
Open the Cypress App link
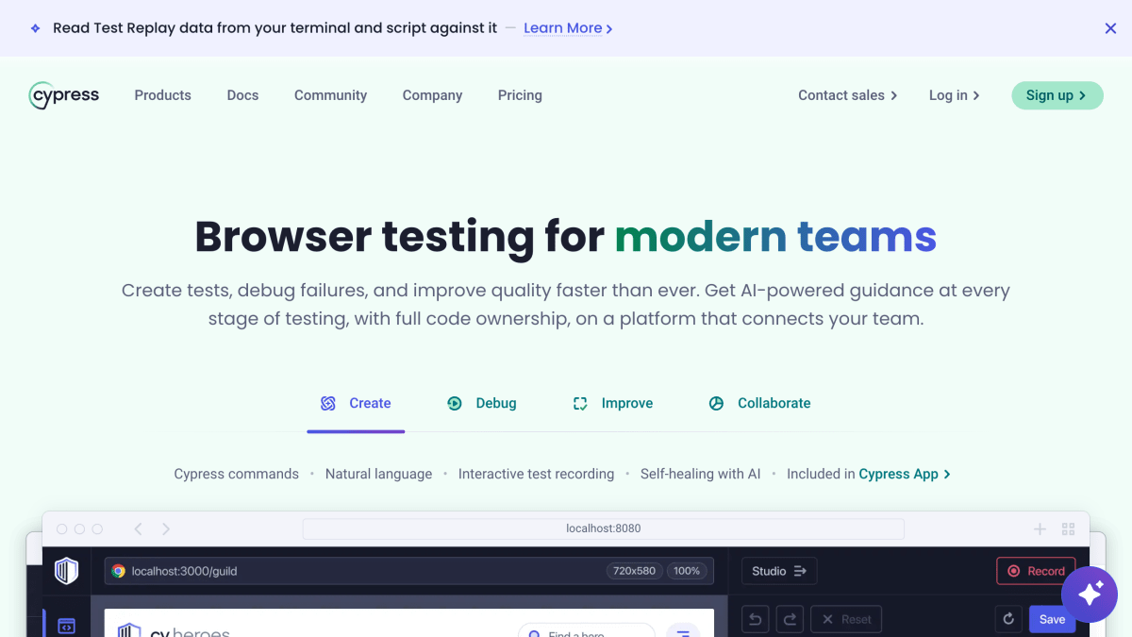tap(904, 474)
